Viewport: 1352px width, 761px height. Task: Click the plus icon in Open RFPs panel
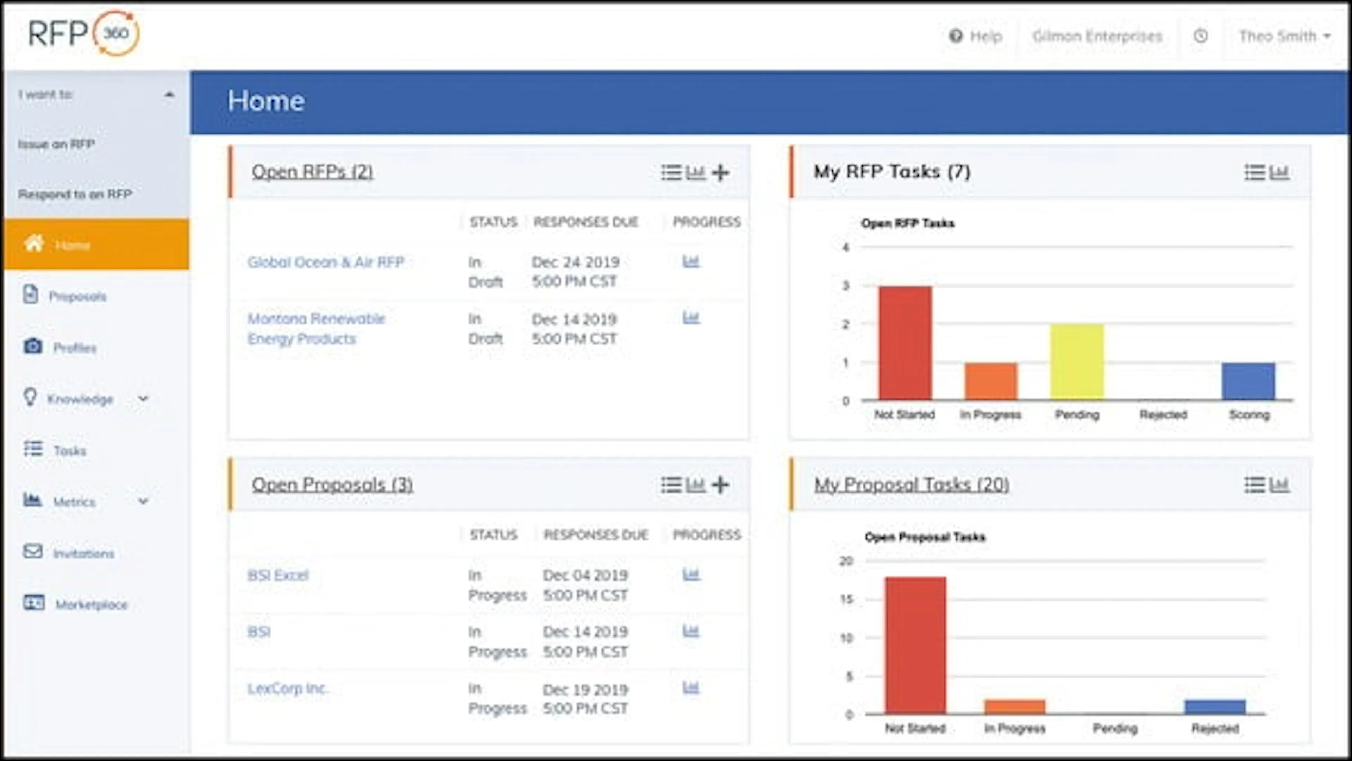[x=721, y=172]
